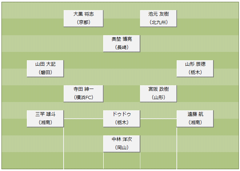The width and height of the screenshot is (240, 171).
Task: Click the ドゥドゥ (栃木) player box
Action: click(x=122, y=119)
